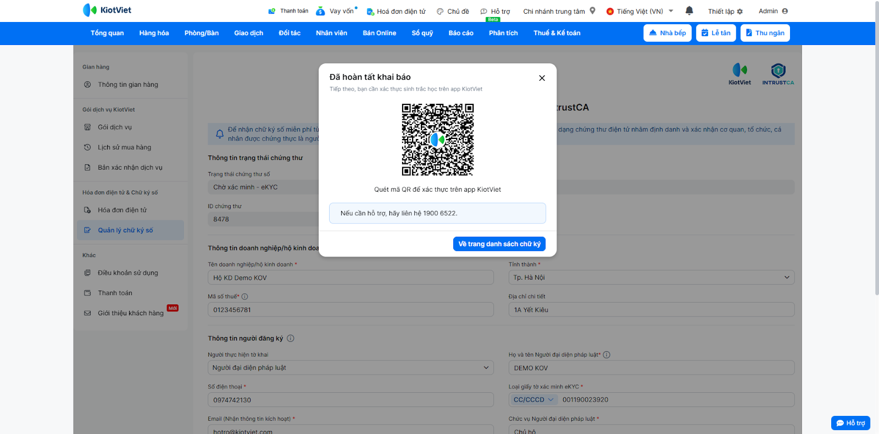
Task: Click the branch location pin icon
Action: pyautogui.click(x=592, y=10)
